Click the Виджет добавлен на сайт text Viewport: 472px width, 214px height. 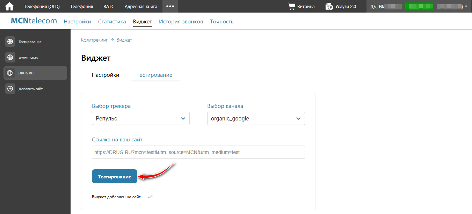tap(116, 197)
